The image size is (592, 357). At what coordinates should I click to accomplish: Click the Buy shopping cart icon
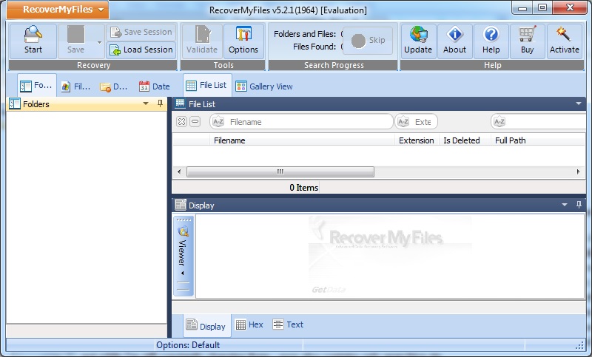click(528, 35)
